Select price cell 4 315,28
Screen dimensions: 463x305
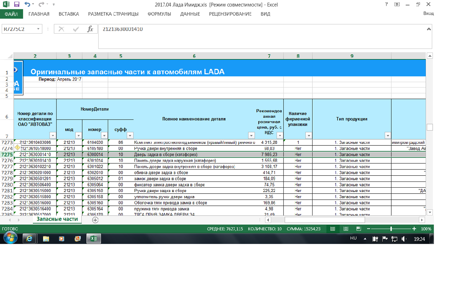(269, 142)
